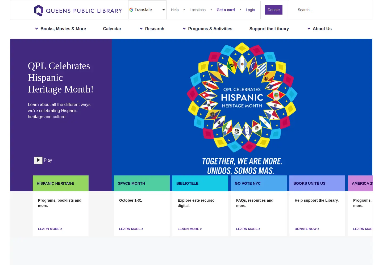Expand the Programs & Activities chevron
Image resolution: width=383 pixels, height=265 pixels.
184,29
